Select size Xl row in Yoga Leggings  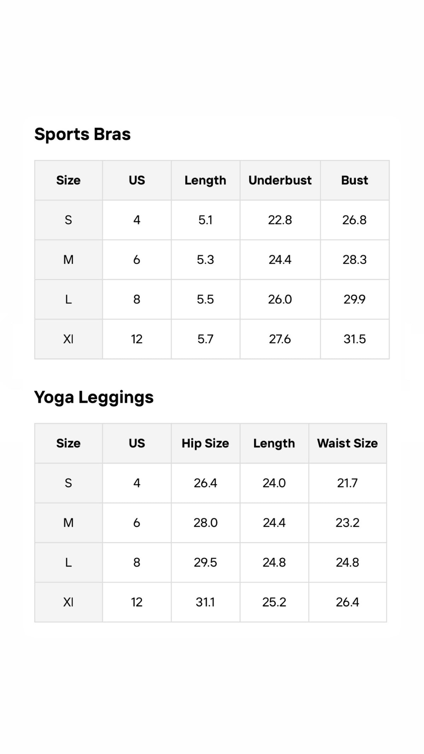click(211, 602)
